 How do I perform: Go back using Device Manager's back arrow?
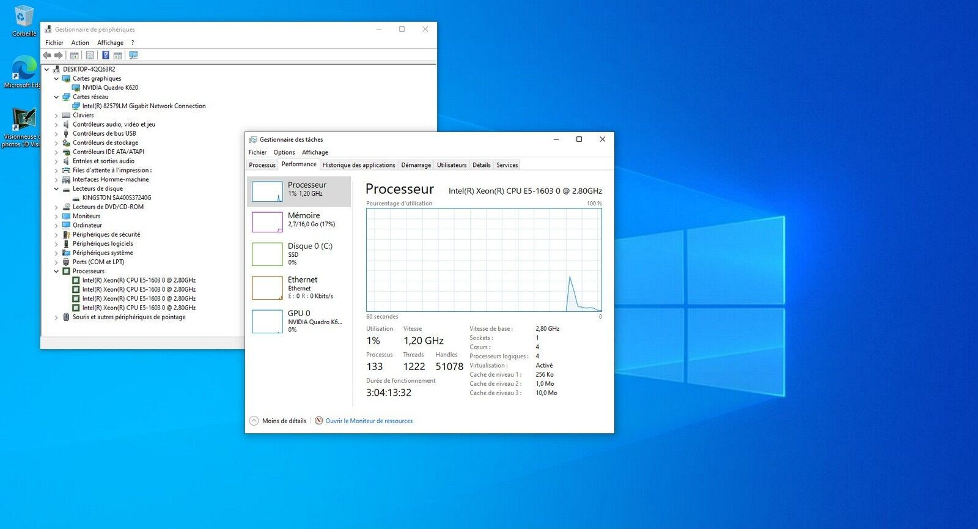[x=47, y=55]
